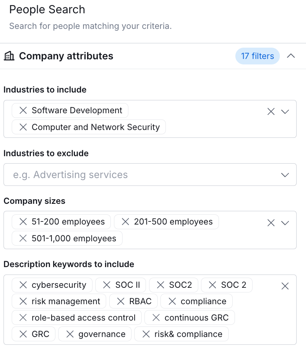Collapse the Company attributes section
The width and height of the screenshot is (306, 353).
click(x=291, y=56)
